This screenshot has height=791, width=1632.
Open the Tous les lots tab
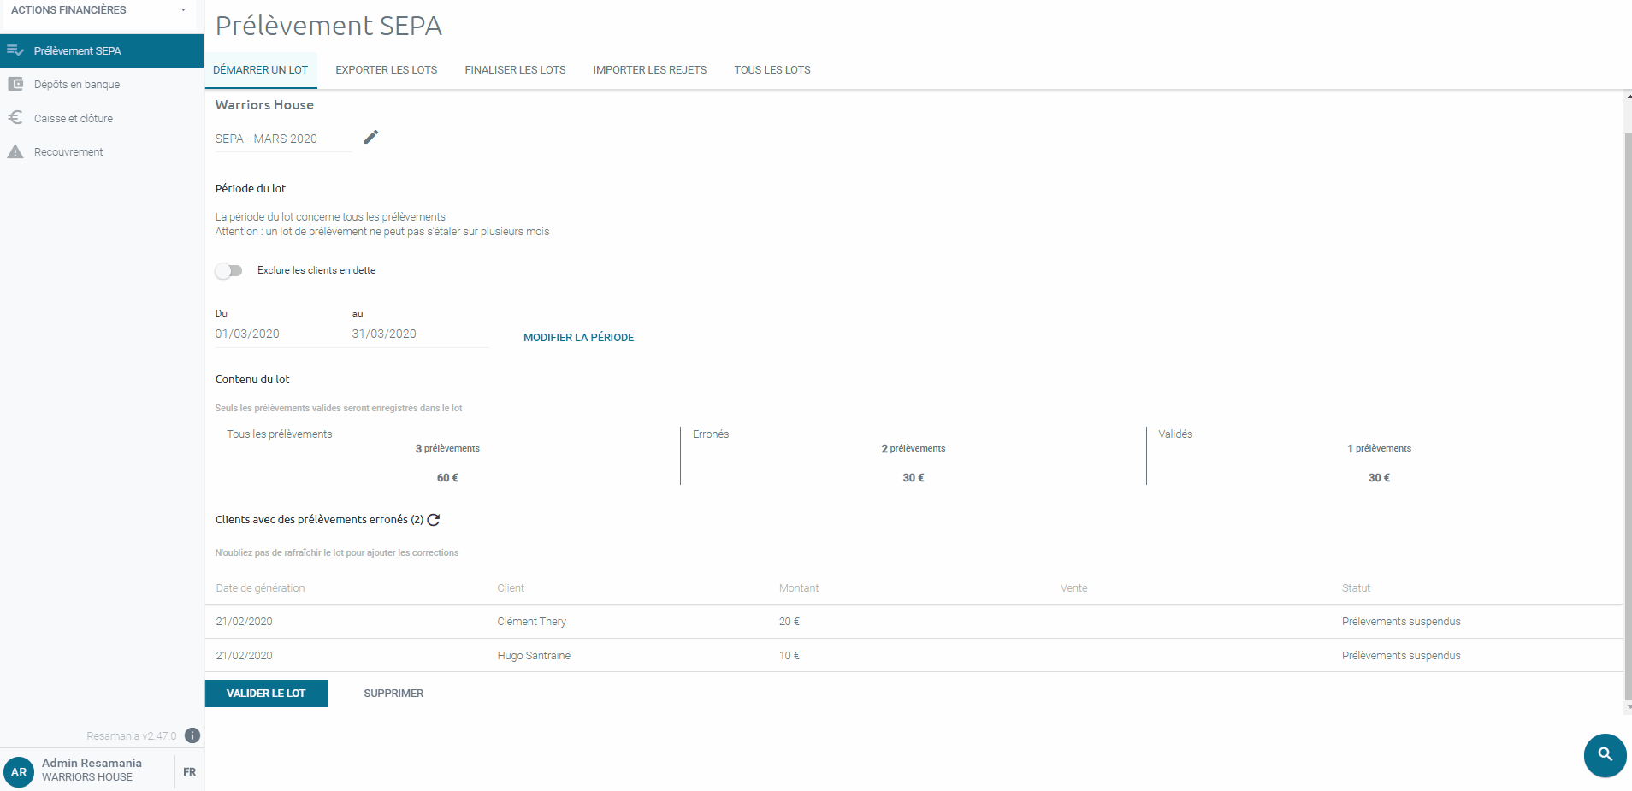772,70
